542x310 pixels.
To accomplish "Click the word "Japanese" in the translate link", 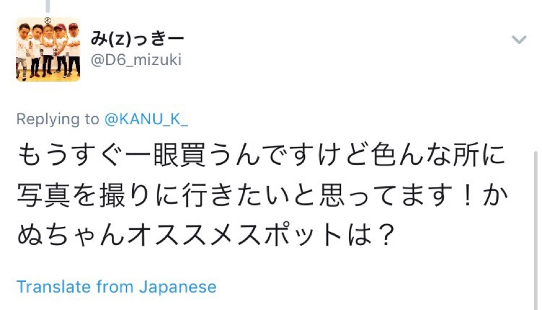I will (177, 286).
